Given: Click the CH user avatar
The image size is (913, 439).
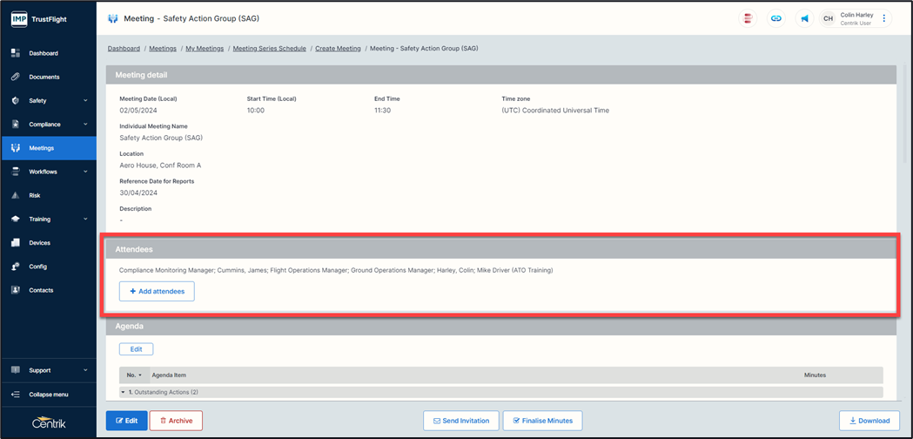Looking at the screenshot, I should [828, 18].
